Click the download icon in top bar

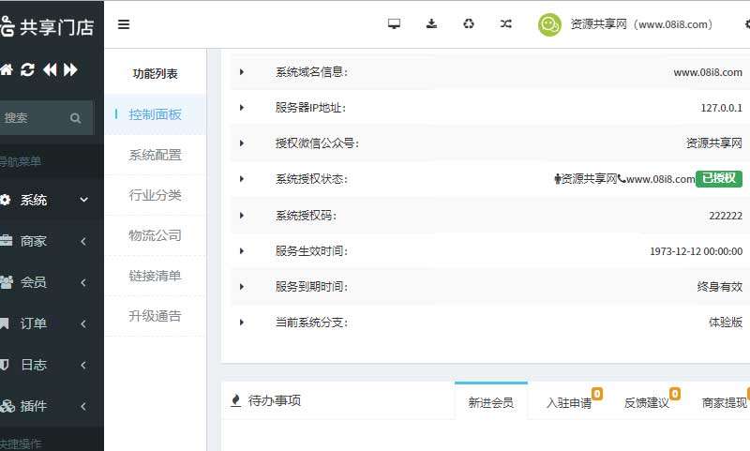click(x=431, y=23)
